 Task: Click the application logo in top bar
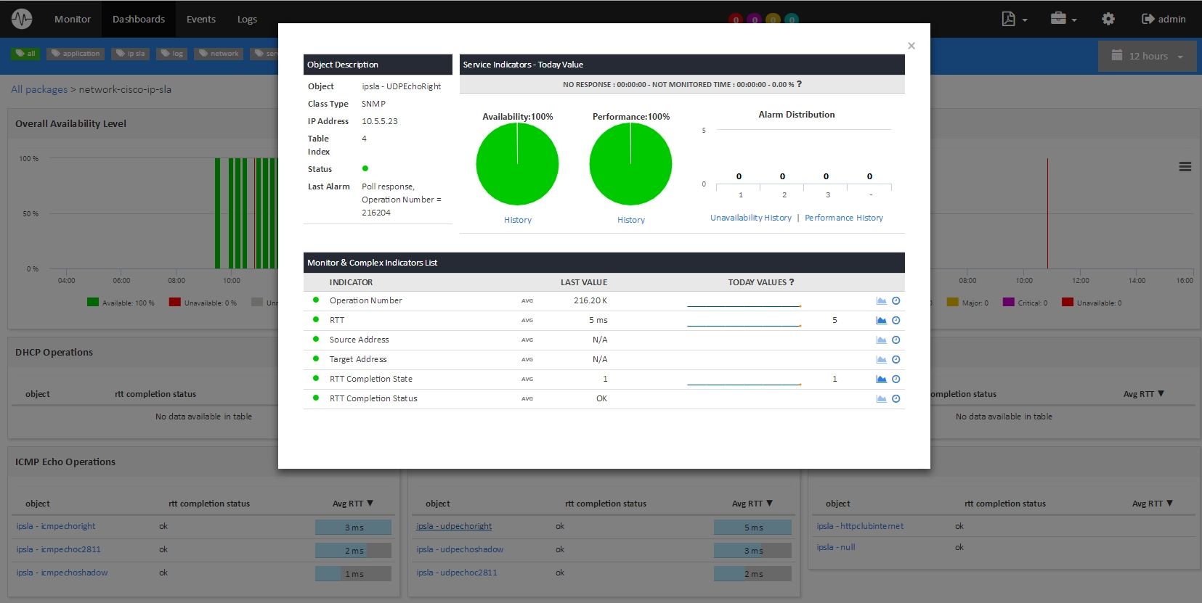tap(22, 19)
